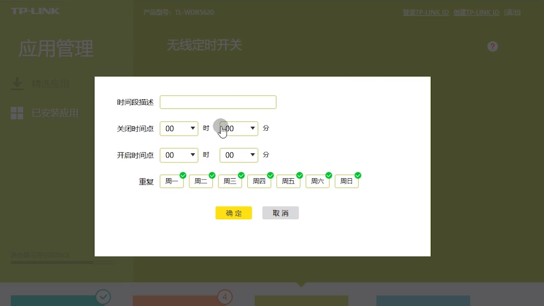The width and height of the screenshot is (544, 306).
Task: Open 关闭时间点 minute dropdown
Action: click(x=239, y=129)
